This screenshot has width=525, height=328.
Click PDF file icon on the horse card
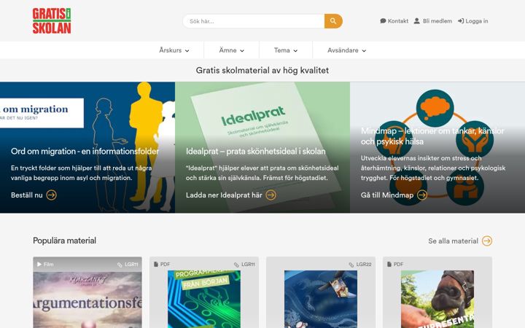click(x=389, y=265)
